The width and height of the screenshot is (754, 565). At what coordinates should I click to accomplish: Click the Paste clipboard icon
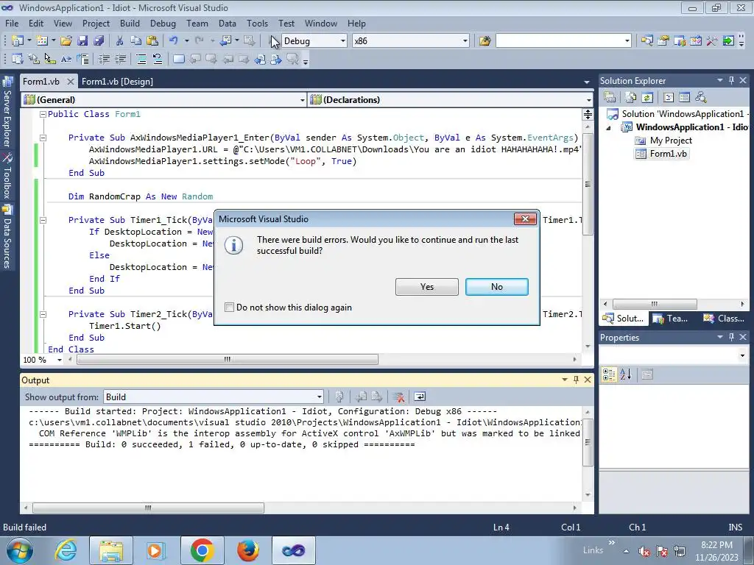pyautogui.click(x=152, y=41)
